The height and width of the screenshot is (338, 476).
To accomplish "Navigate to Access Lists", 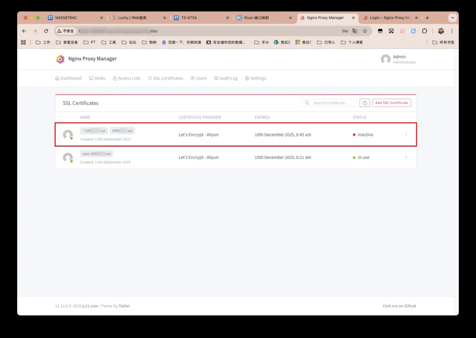I will [126, 78].
